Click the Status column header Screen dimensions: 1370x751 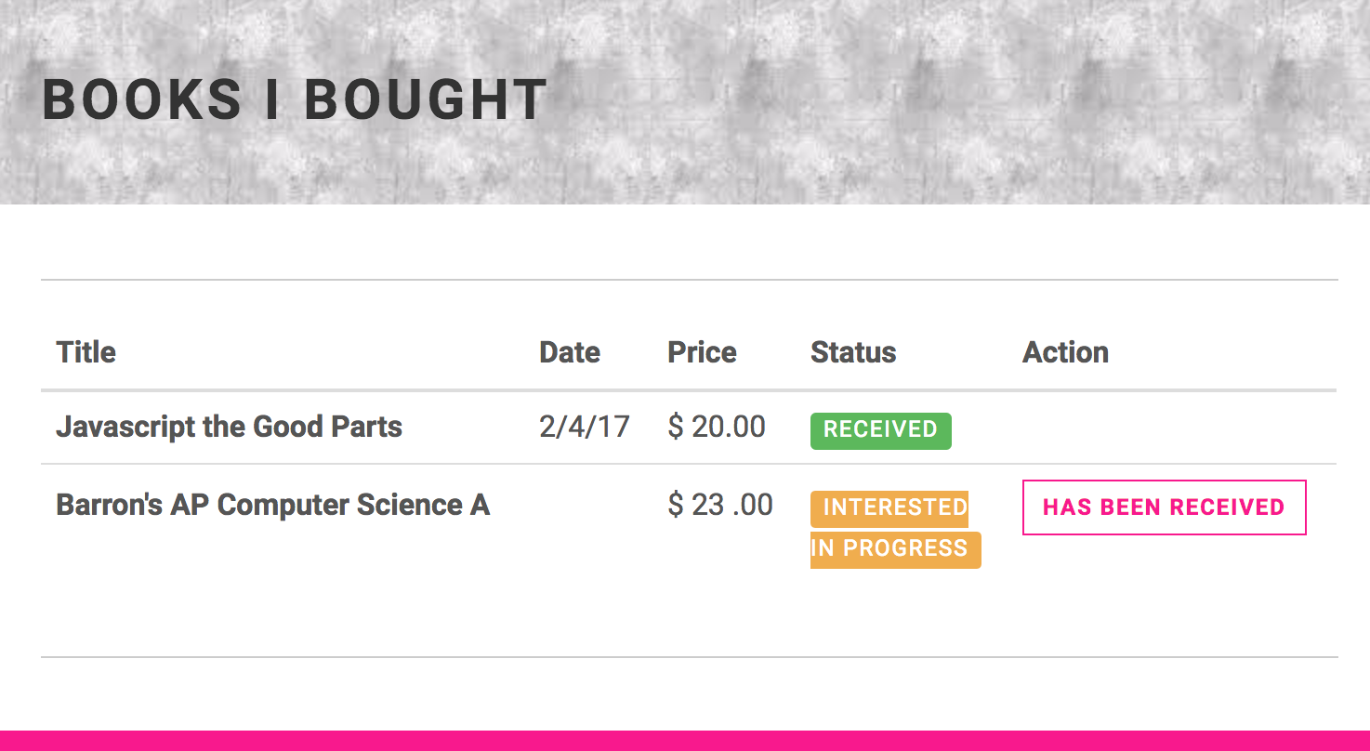(852, 352)
